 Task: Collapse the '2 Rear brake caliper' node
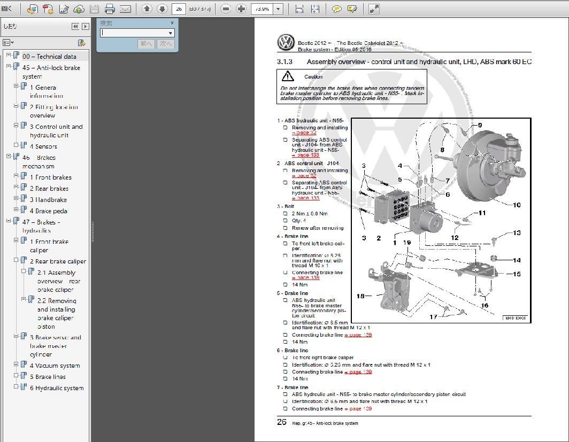pyautogui.click(x=16, y=260)
